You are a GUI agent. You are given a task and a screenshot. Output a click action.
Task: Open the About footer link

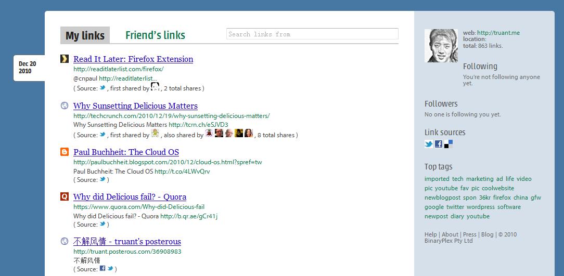point(450,234)
